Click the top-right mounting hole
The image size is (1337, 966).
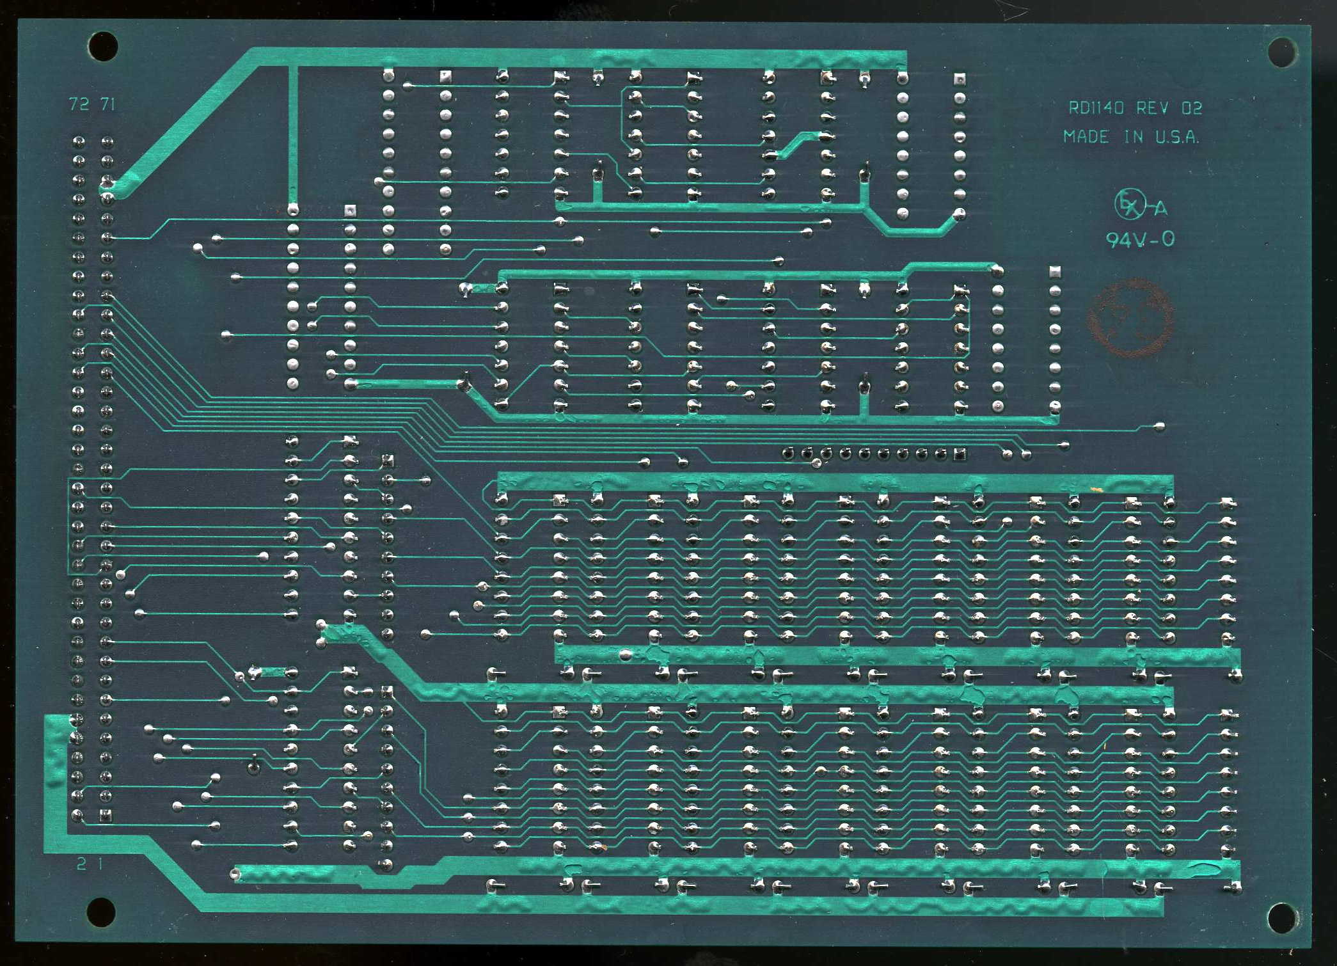[x=1282, y=52]
